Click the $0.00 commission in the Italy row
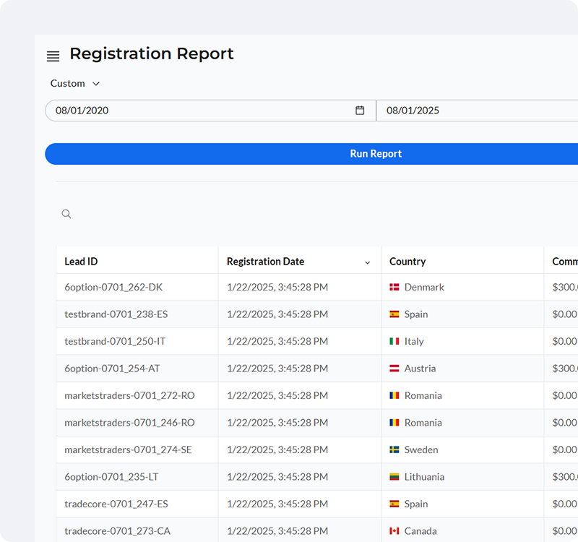Screen dimensions: 578x542 564,341
